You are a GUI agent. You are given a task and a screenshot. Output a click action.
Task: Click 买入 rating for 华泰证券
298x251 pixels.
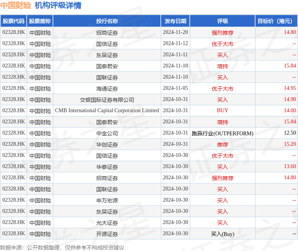coord(223,167)
